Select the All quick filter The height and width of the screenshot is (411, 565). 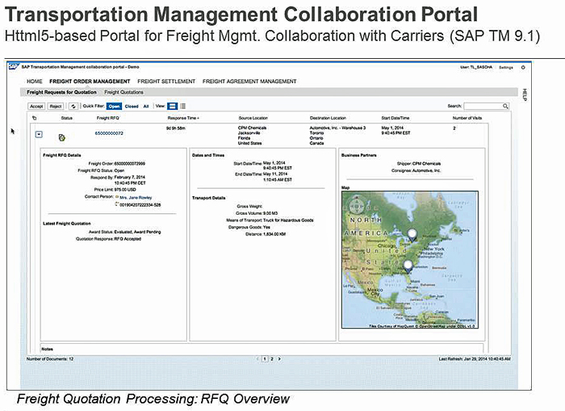point(145,106)
